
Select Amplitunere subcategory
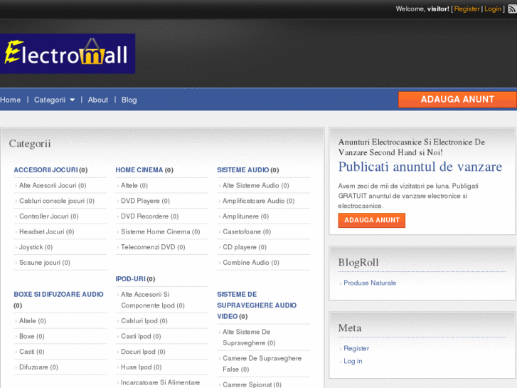click(240, 216)
